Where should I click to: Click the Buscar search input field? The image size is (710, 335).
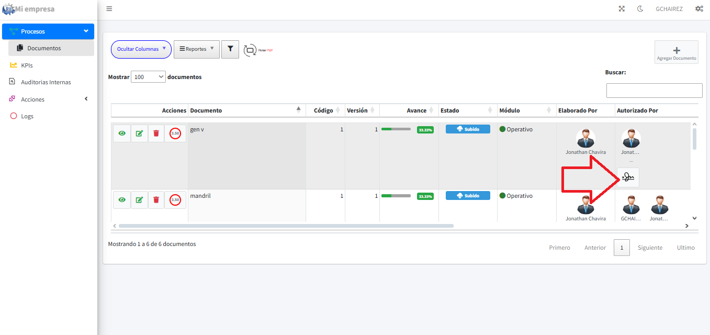tap(654, 91)
